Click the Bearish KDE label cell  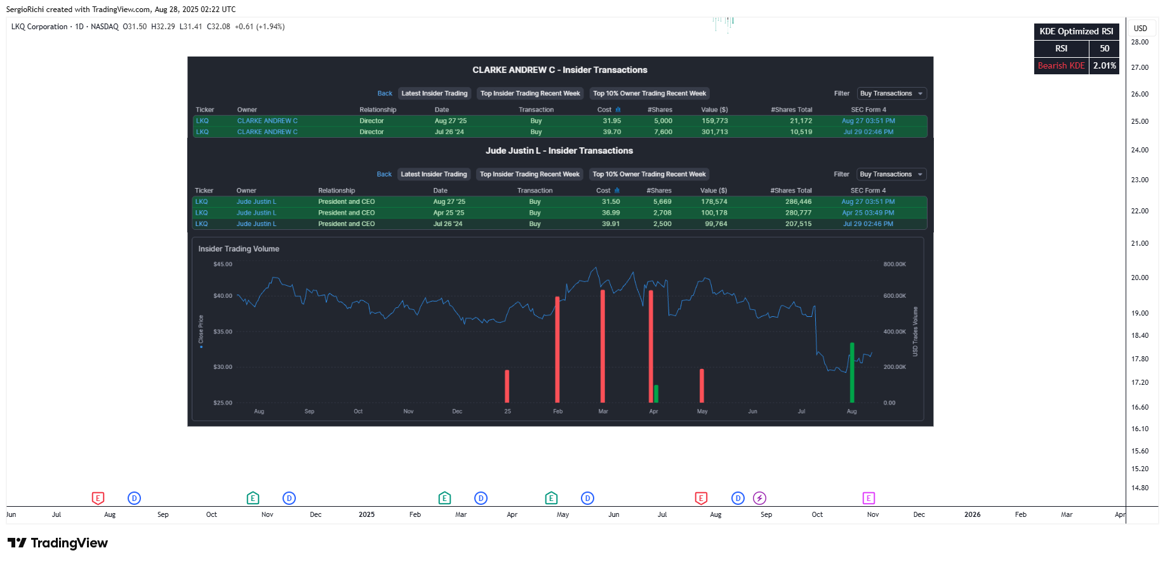[x=1062, y=65]
